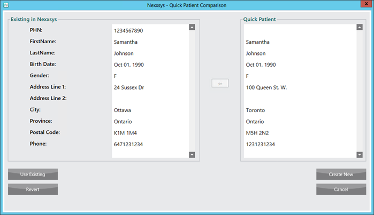Click scroll-down arrow in Existing in Nexxsys list

tap(192, 155)
